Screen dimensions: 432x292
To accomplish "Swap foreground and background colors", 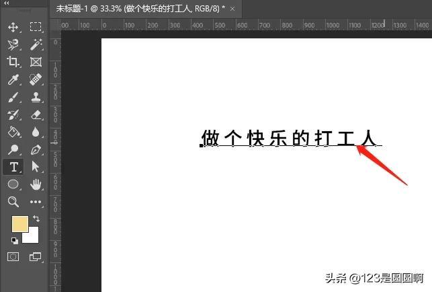I will point(36,219).
